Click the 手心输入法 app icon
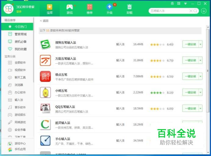This screenshot has height=156, width=211. coord(45,140)
